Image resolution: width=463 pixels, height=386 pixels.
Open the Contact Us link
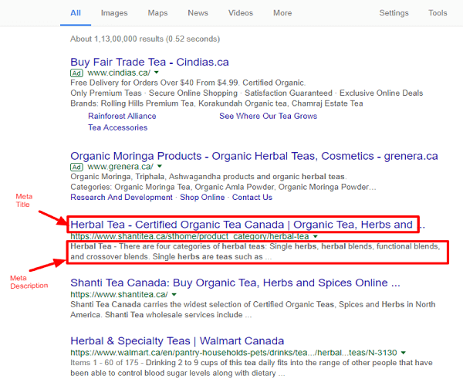[252, 198]
